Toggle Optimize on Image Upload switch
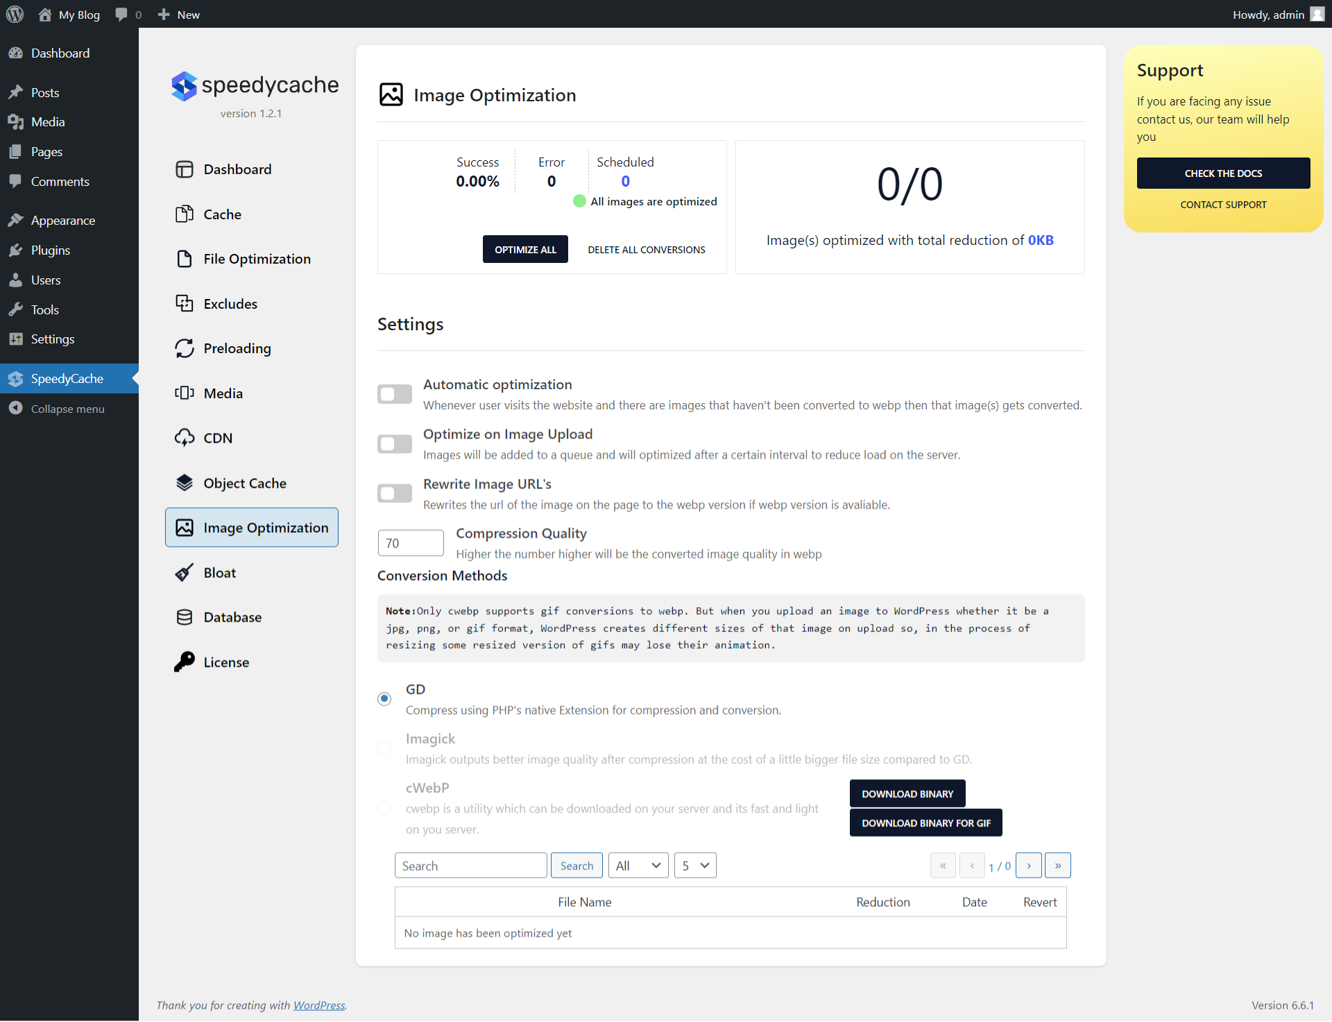This screenshot has height=1022, width=1332. pos(395,444)
